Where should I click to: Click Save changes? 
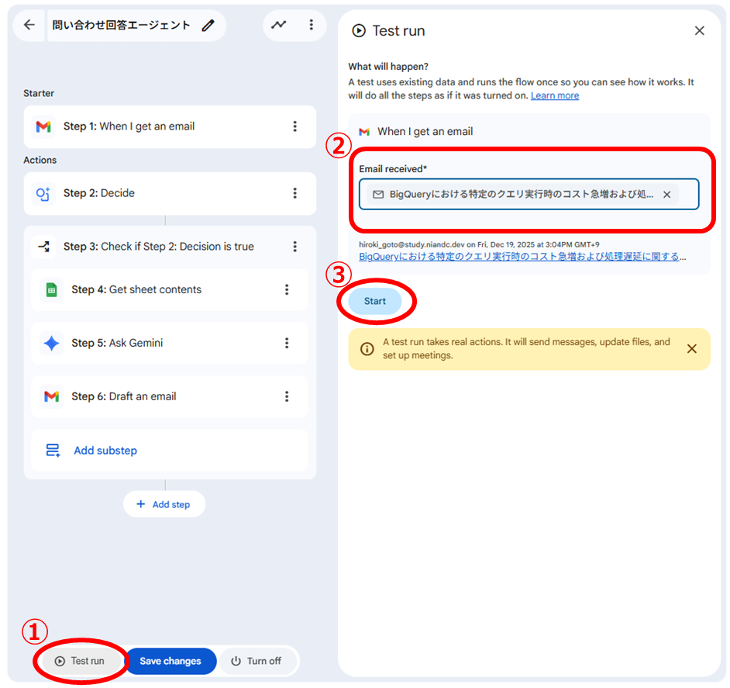(170, 661)
